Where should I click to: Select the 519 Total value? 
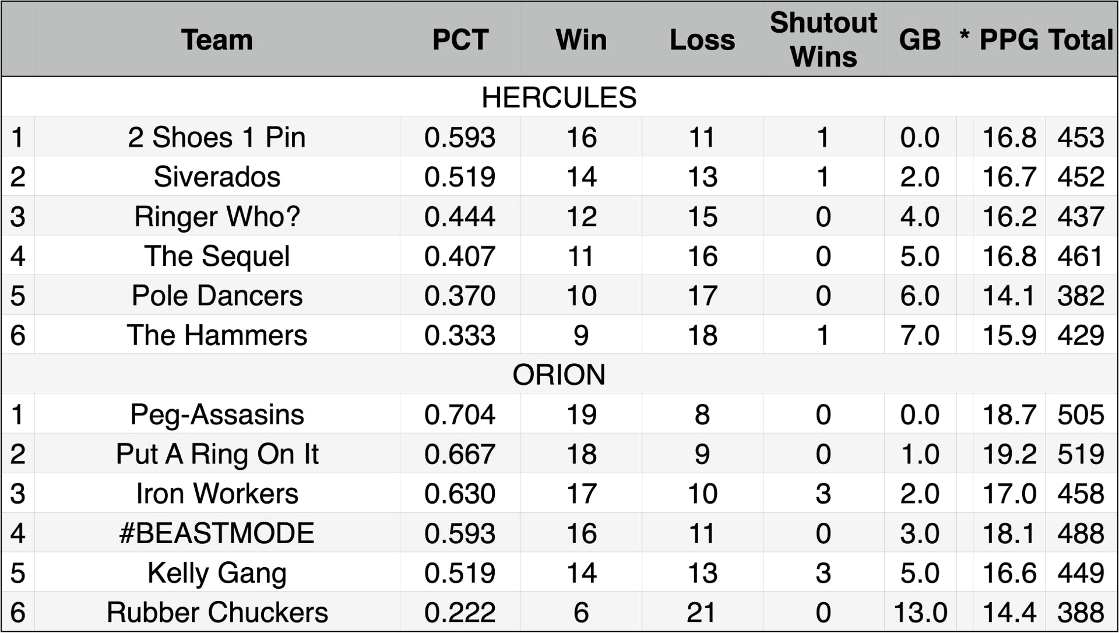click(x=1081, y=454)
